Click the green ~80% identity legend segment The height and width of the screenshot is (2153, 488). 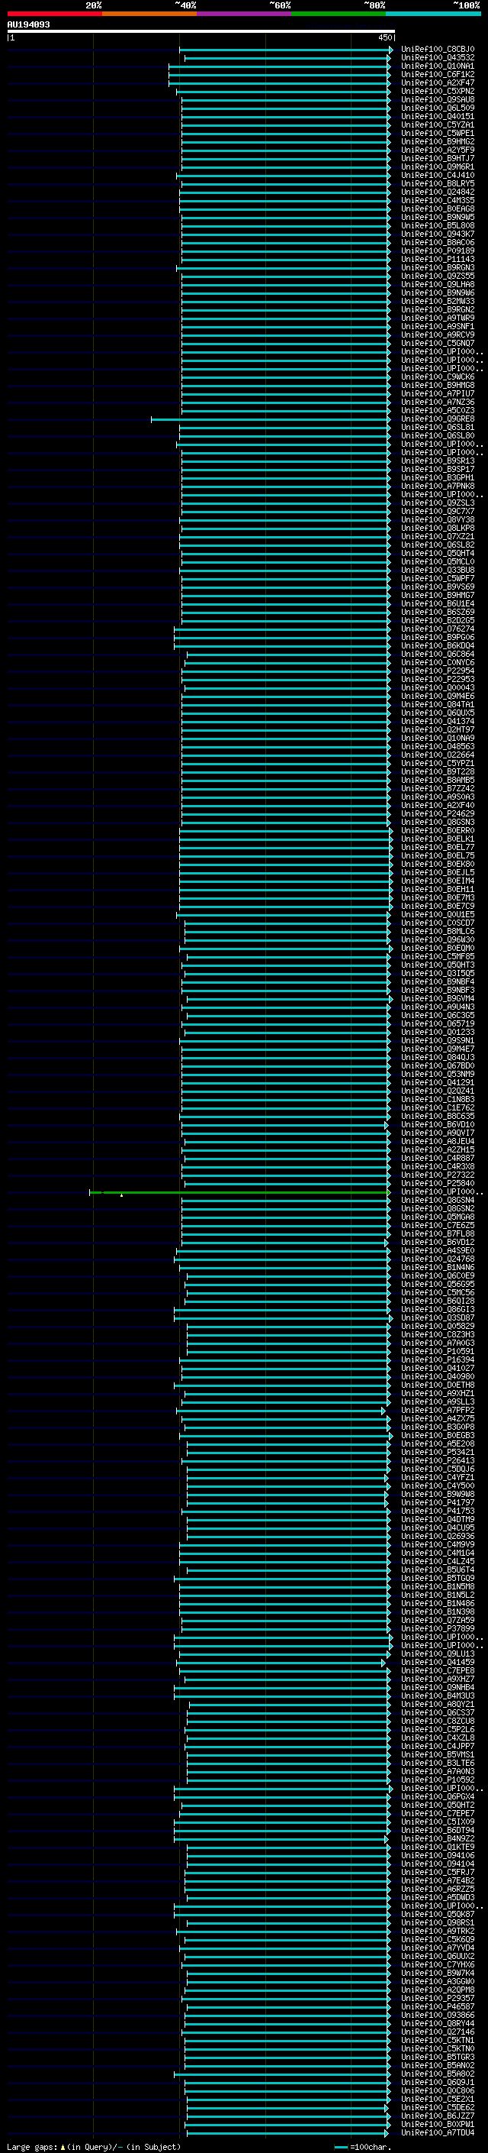coord(339,14)
